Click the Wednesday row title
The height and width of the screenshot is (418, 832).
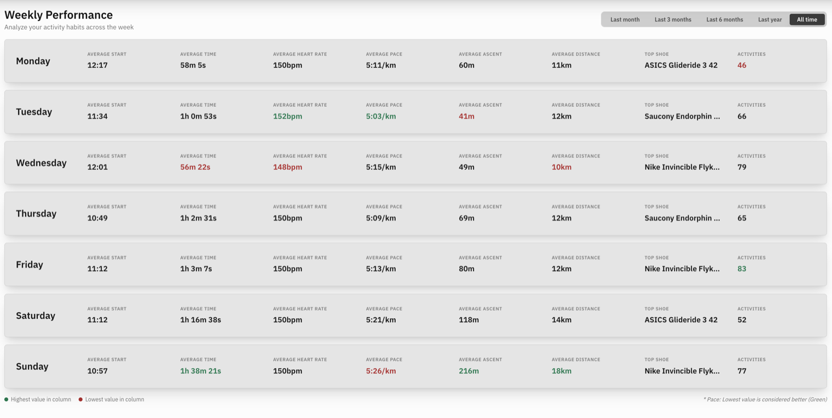[41, 163]
